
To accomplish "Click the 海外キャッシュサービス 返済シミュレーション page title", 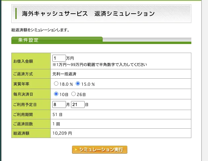I will pyautogui.click(x=88, y=14).
